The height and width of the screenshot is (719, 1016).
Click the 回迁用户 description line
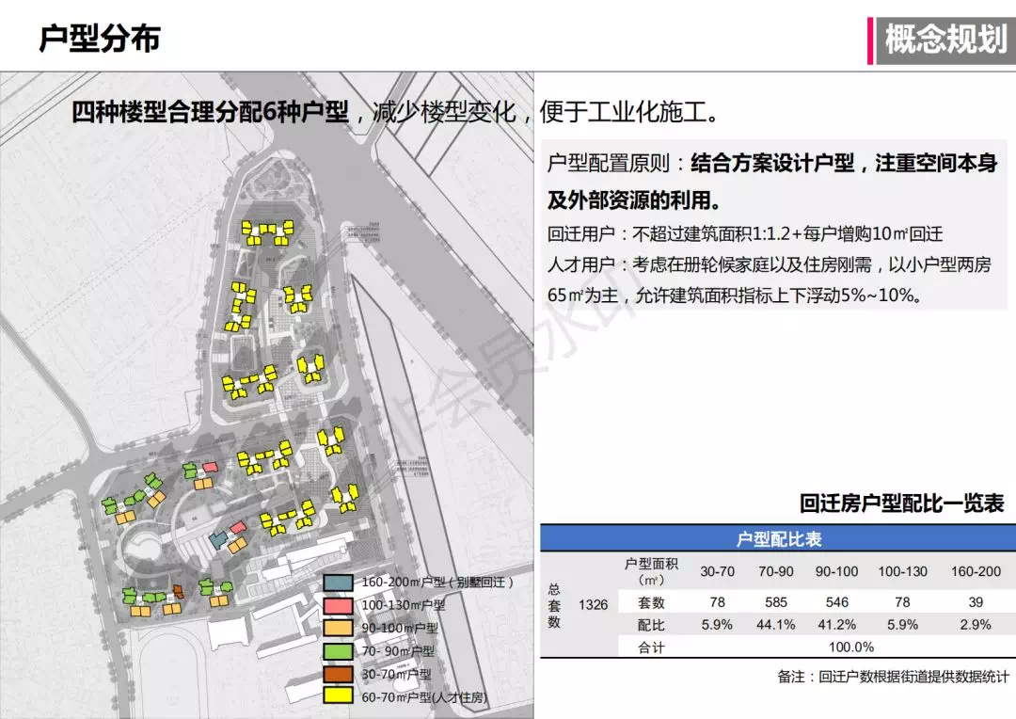point(745,234)
